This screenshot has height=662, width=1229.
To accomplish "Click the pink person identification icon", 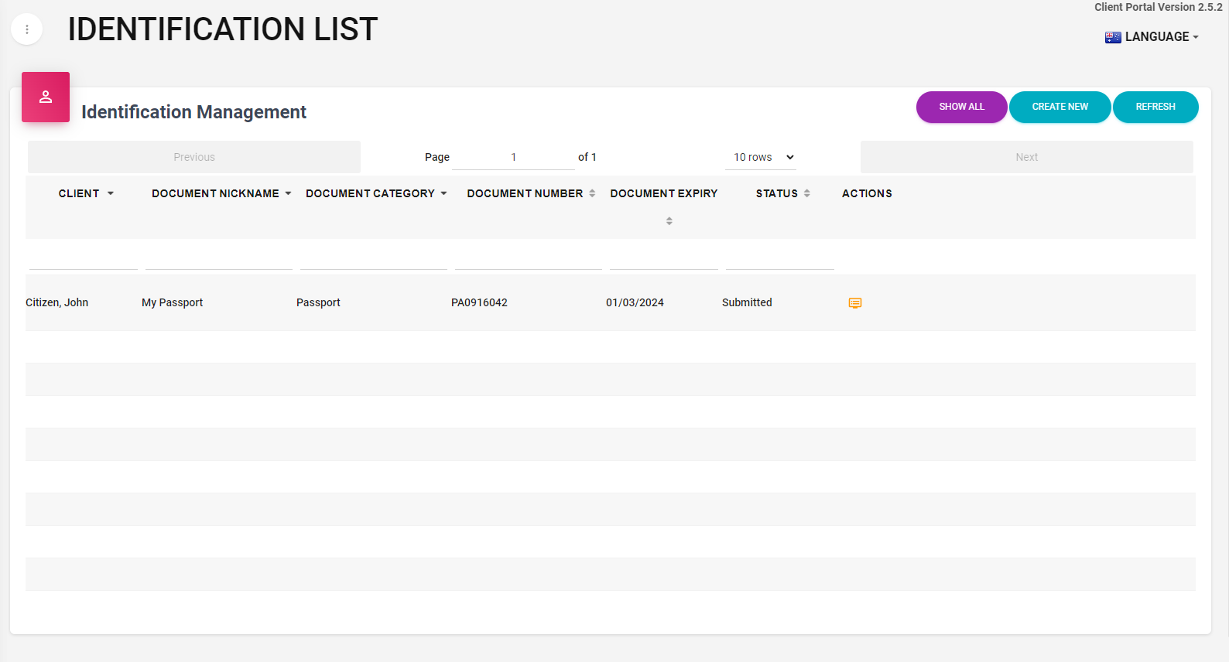I will click(x=46, y=97).
